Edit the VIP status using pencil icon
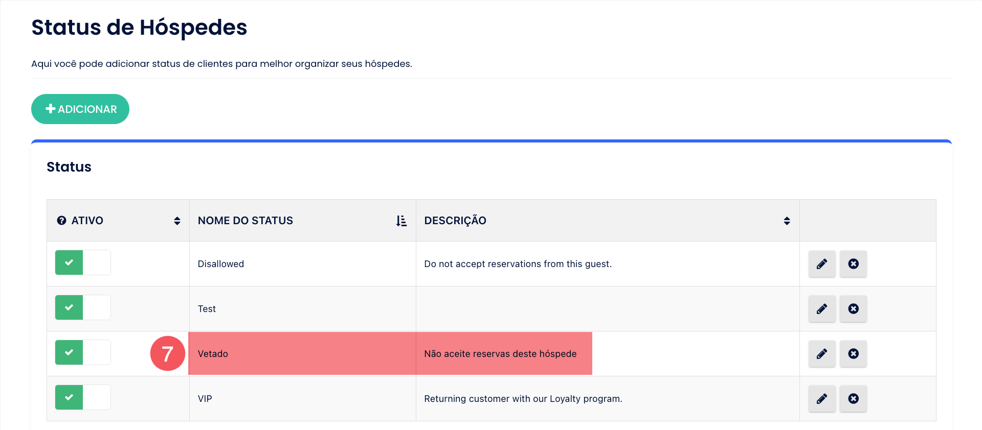Image resolution: width=982 pixels, height=430 pixels. point(821,399)
